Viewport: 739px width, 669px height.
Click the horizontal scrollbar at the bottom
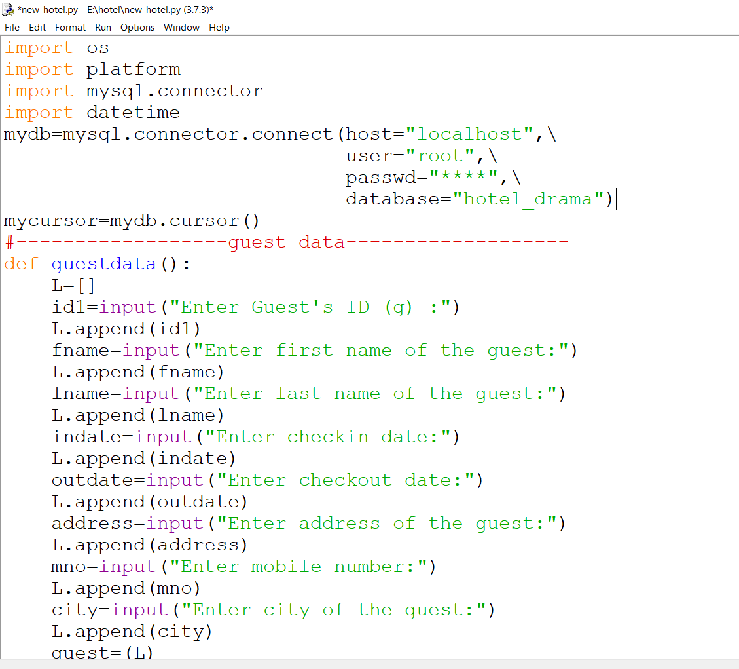click(x=367, y=664)
